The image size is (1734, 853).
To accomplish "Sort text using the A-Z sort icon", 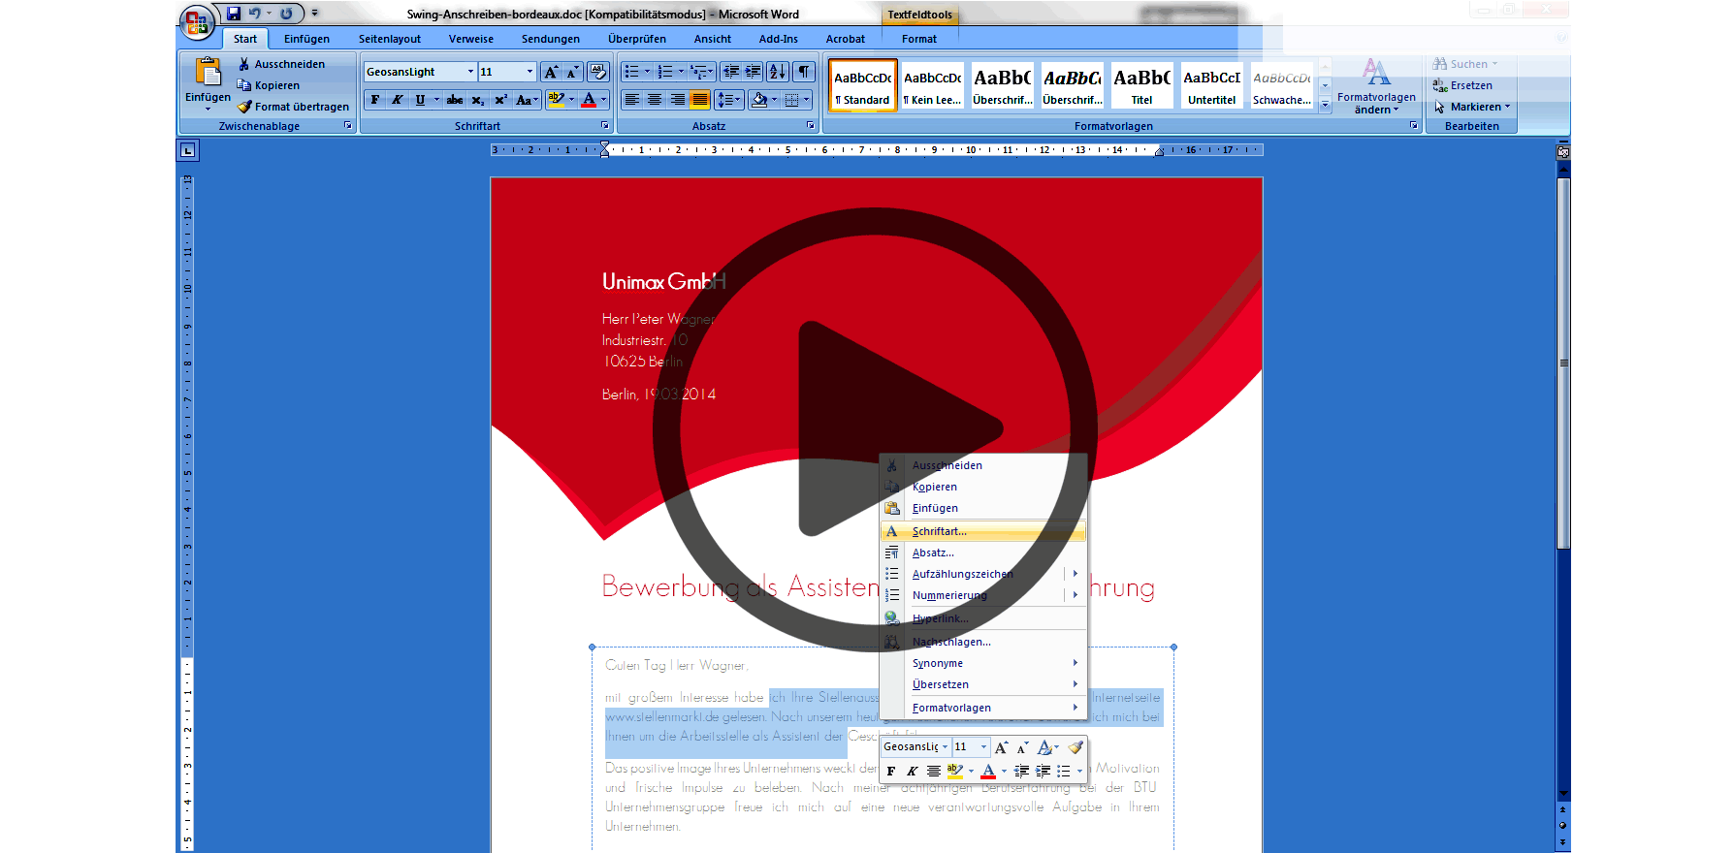I will click(x=777, y=72).
